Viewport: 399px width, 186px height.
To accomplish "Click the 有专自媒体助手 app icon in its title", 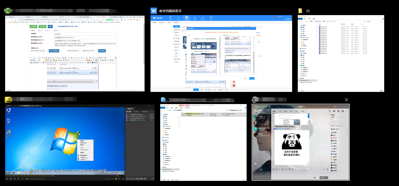I will tap(154, 11).
